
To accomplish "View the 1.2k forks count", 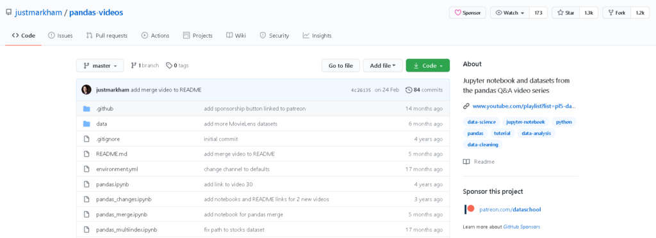I will click(640, 13).
